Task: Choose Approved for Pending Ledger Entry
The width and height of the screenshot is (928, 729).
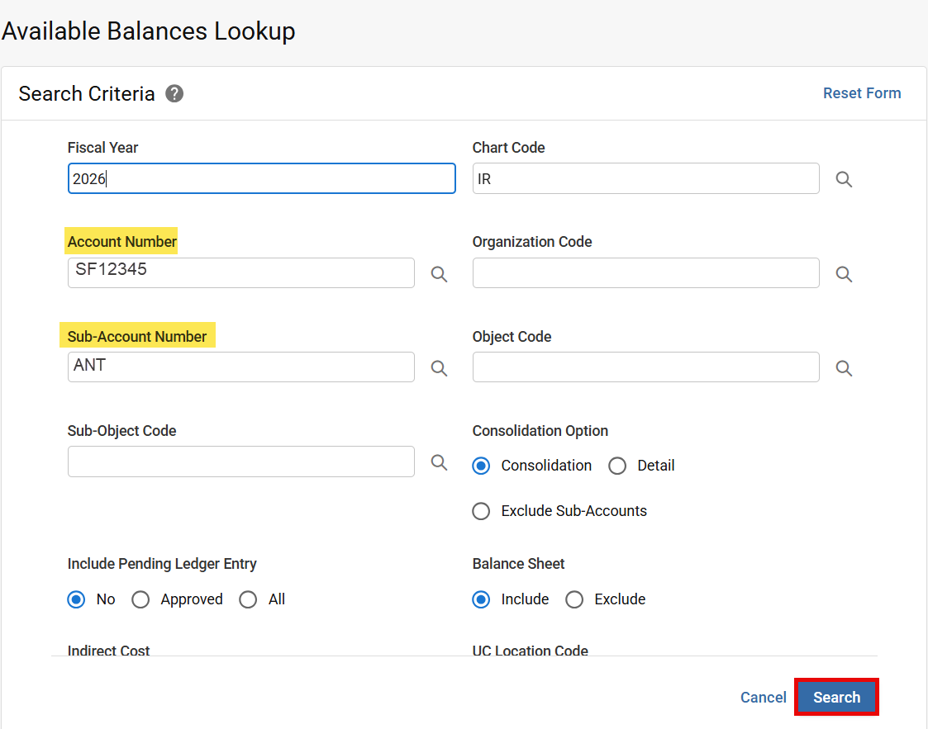Action: click(140, 599)
